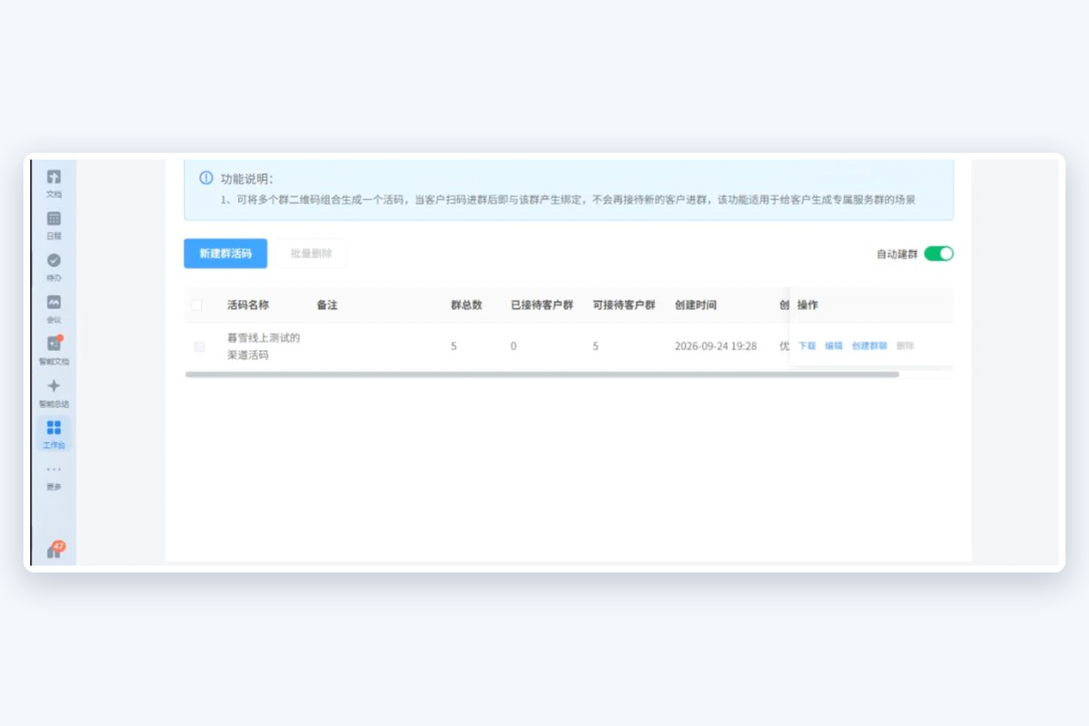The image size is (1089, 726).
Task: Click the 已接待客户群 column header
Action: 542,305
